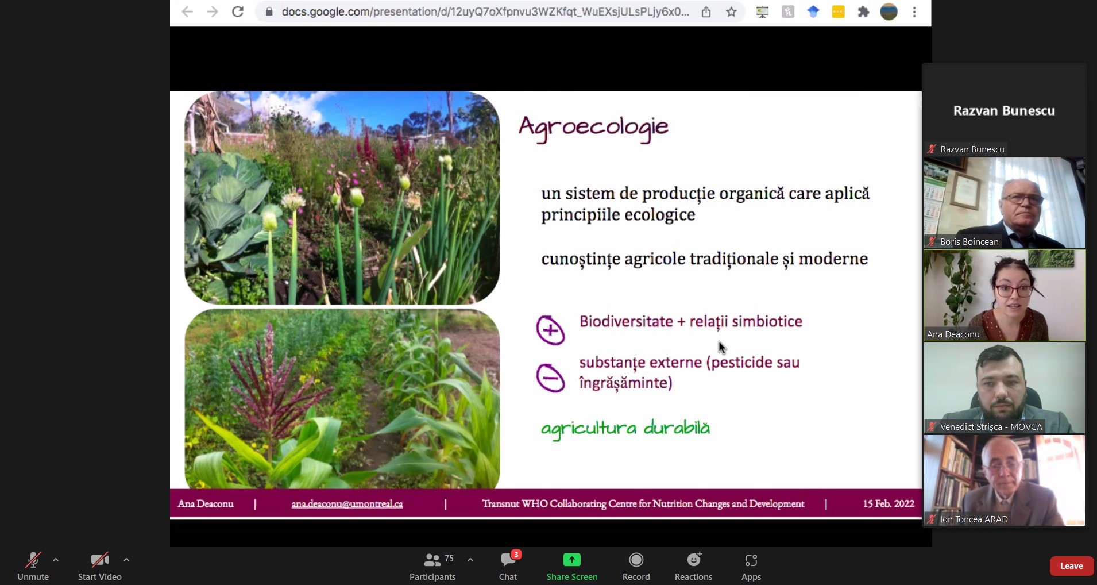Click the Share Screen icon

click(x=572, y=559)
